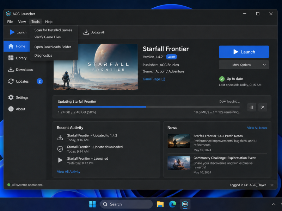Image resolution: width=282 pixels, height=211 pixels.
Task: Click '18.6 MB/s – 1m 12s remaining' text
Action: coord(216,112)
